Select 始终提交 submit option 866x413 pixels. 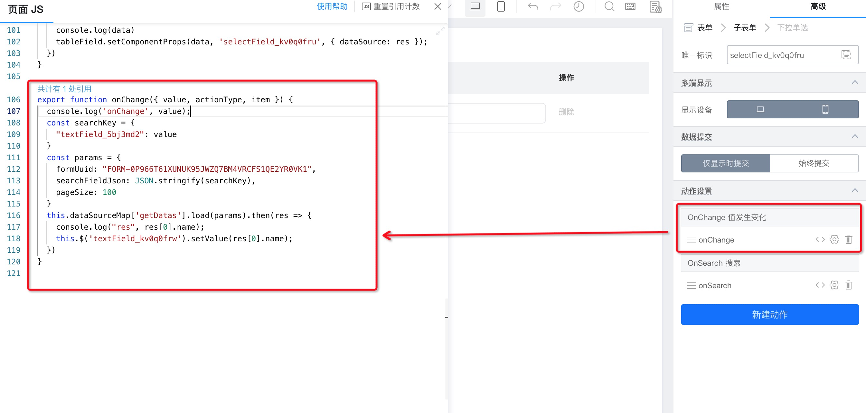point(814,163)
